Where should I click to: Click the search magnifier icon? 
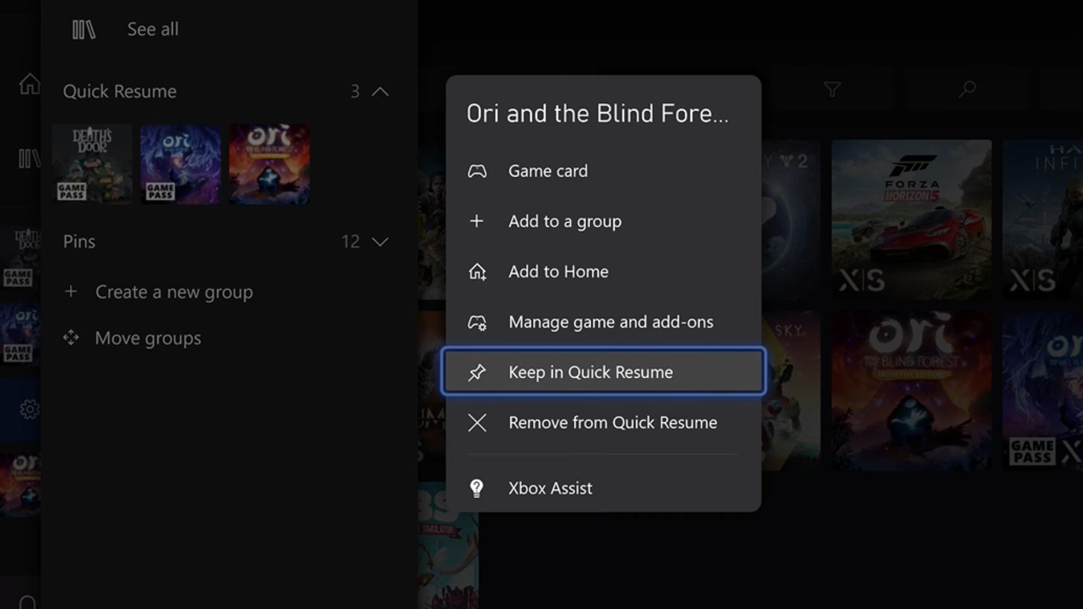pos(967,89)
